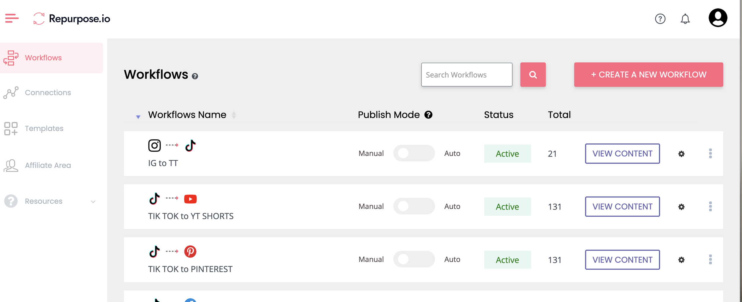This screenshot has height=302, width=742.
Task: Click the Publish Mode column header
Action: tap(389, 115)
